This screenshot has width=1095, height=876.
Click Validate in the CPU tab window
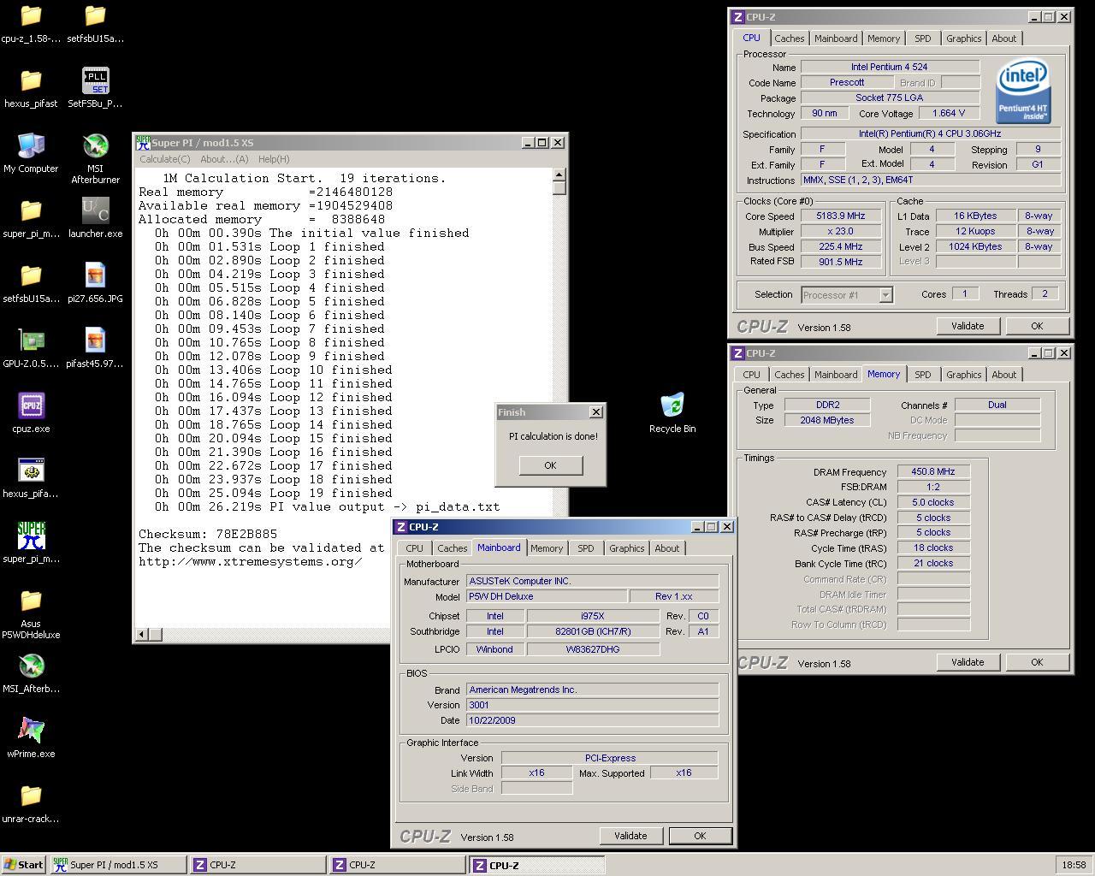(x=968, y=326)
